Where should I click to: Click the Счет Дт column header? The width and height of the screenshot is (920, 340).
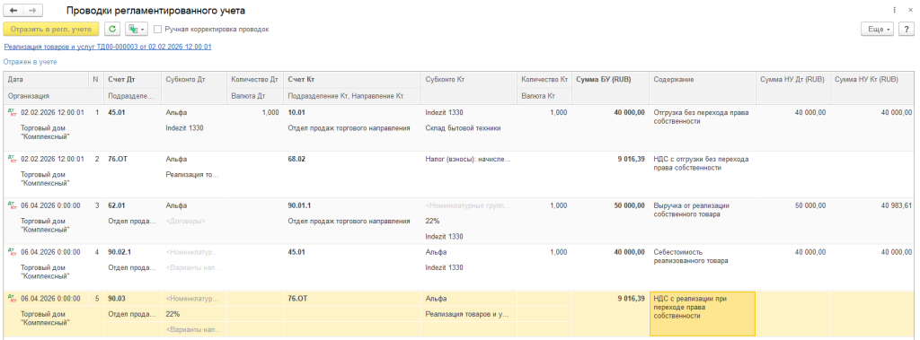pos(132,80)
